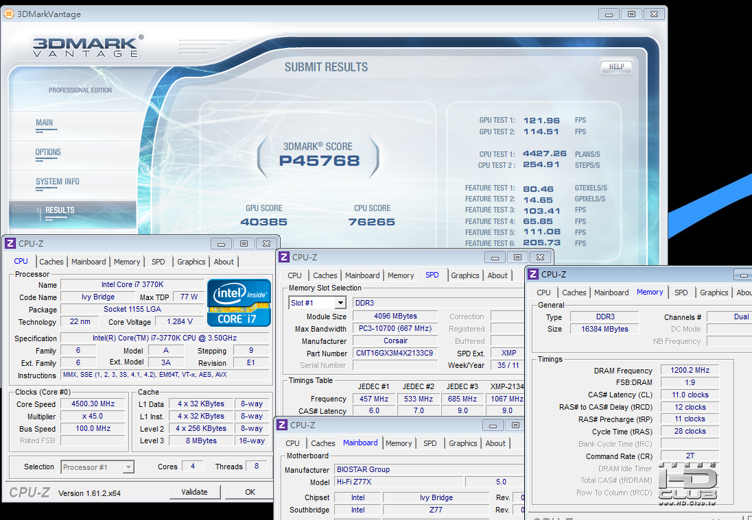Click the 3DMark score P45768

pos(320,161)
